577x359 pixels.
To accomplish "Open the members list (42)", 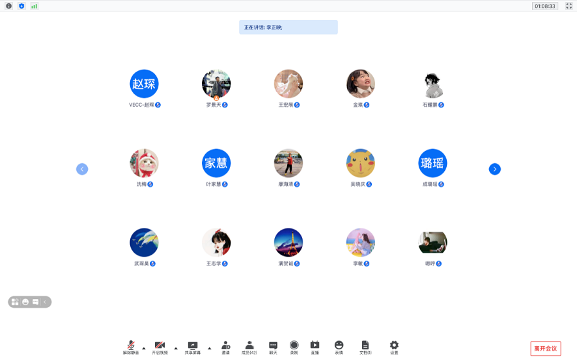I will coord(249,347).
